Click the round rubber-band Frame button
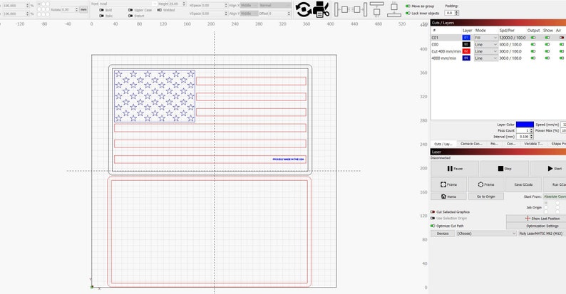 point(486,184)
